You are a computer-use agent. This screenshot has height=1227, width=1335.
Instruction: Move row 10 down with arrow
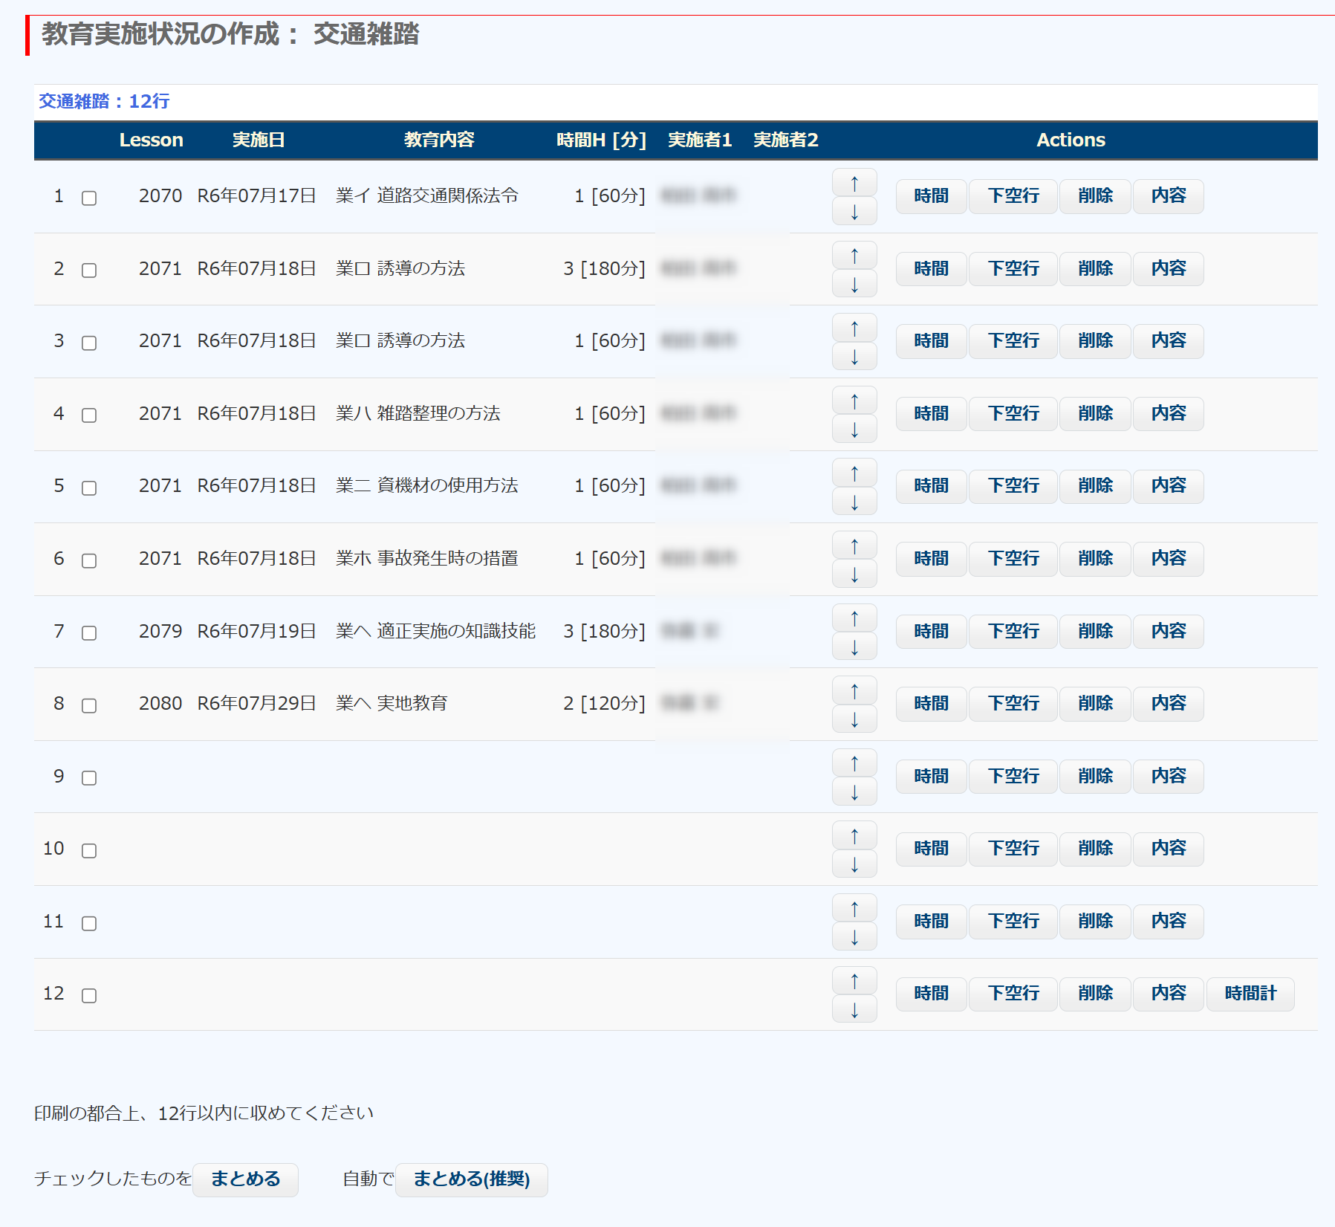tap(854, 864)
